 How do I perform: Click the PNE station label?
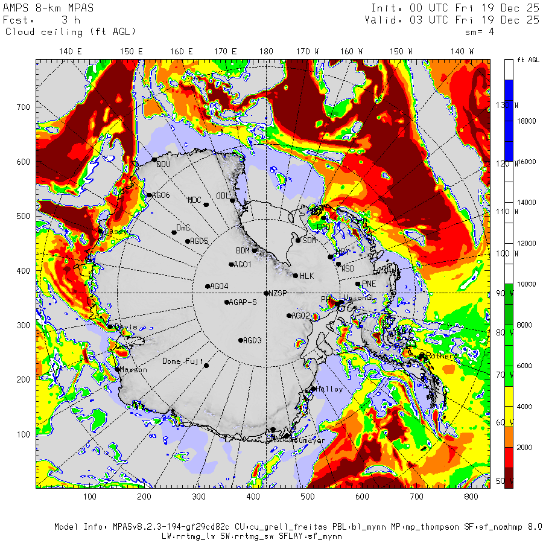click(369, 284)
